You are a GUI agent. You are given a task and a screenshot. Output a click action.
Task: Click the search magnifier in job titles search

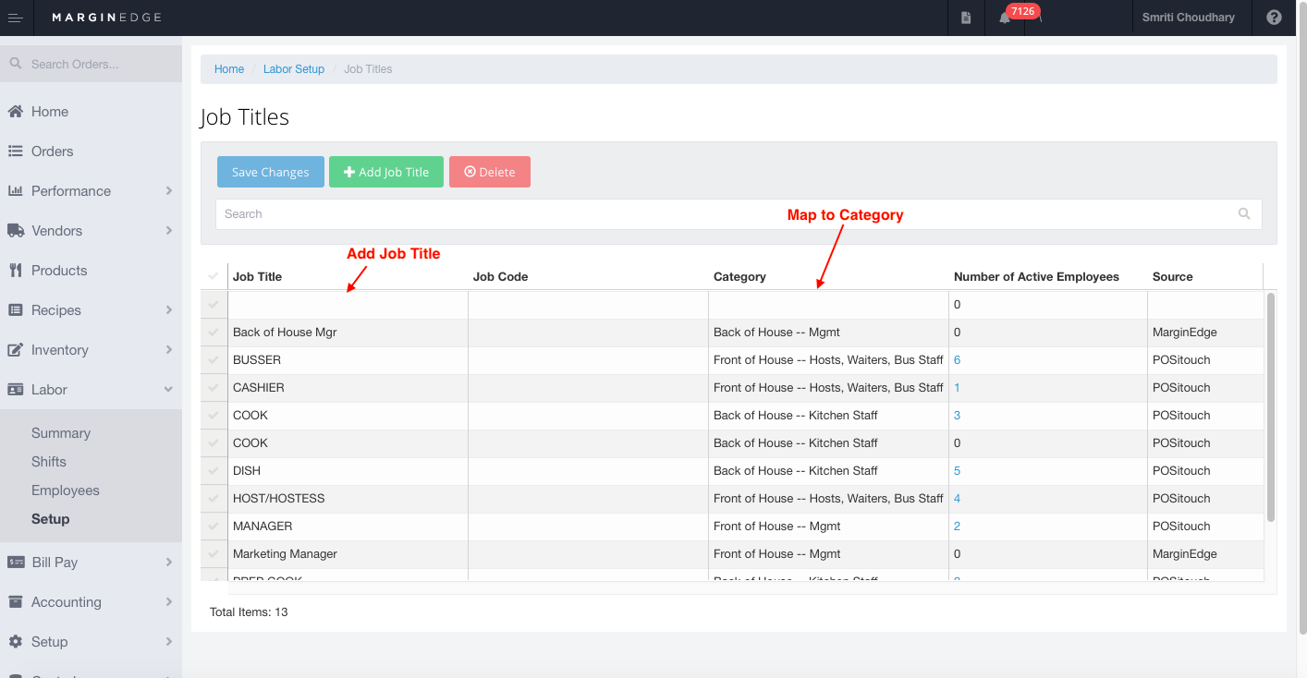click(x=1244, y=213)
